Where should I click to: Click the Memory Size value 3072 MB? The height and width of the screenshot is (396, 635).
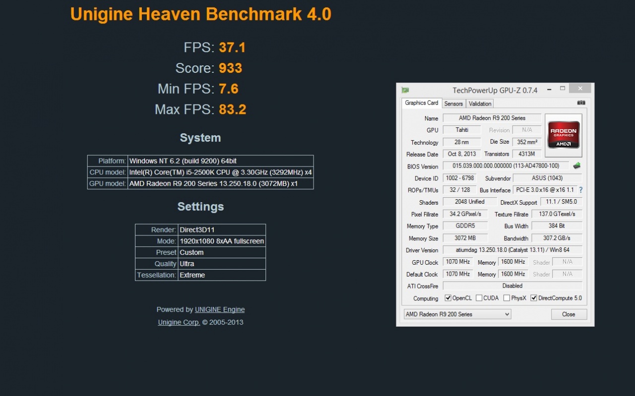(x=464, y=238)
